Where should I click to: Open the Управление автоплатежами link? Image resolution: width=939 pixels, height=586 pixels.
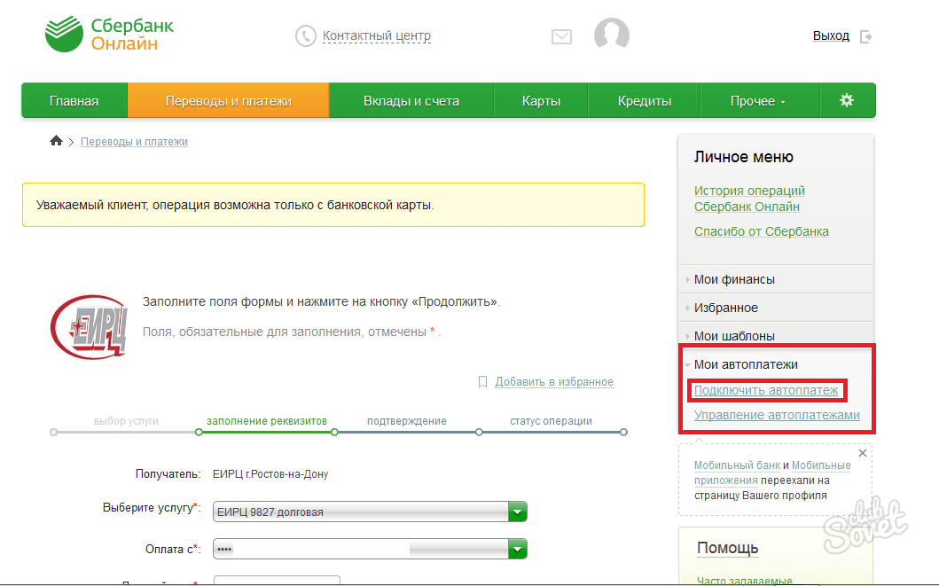point(777,415)
